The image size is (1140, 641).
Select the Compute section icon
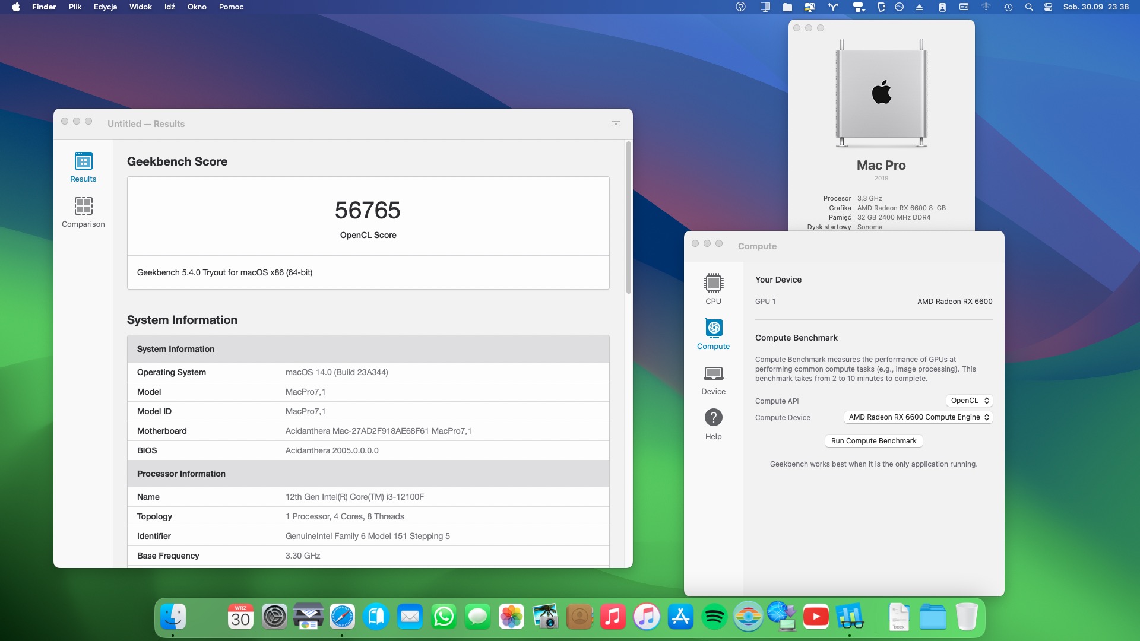pyautogui.click(x=713, y=328)
